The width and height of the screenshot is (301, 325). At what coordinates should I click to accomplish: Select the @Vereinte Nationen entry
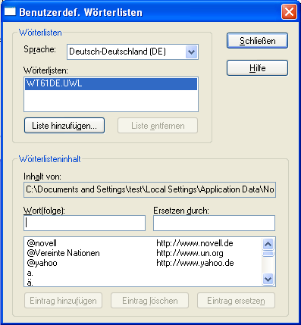(143, 253)
